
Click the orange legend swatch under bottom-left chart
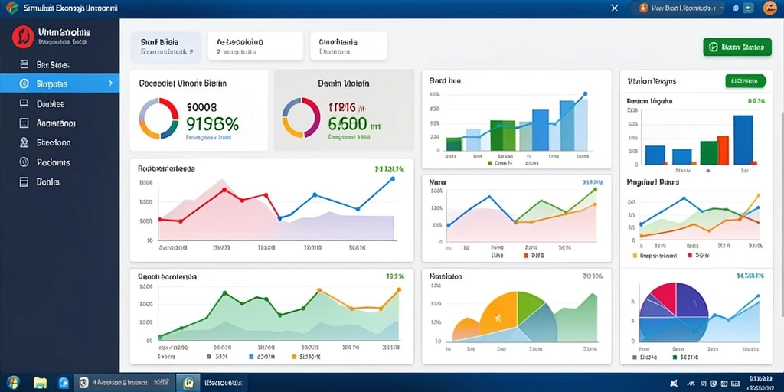(294, 357)
